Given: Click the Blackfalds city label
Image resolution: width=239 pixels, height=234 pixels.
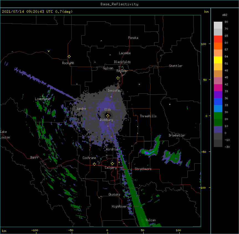Looking at the screenshot, I should [122, 62].
